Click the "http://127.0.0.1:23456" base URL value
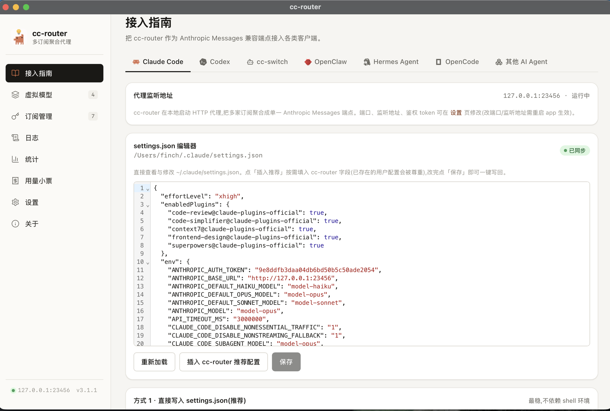 291,278
